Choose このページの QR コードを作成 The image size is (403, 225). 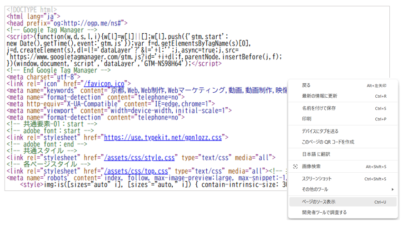[343, 142]
